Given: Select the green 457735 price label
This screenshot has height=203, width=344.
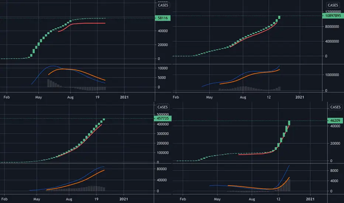Looking at the screenshot, I should 162,118.
